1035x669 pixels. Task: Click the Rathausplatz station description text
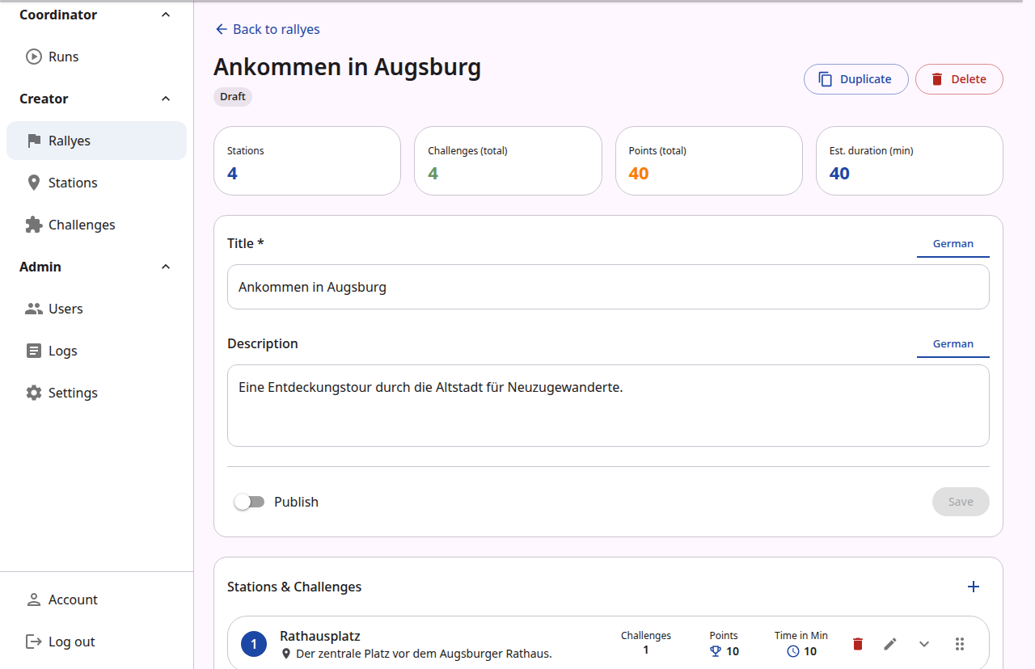424,654
